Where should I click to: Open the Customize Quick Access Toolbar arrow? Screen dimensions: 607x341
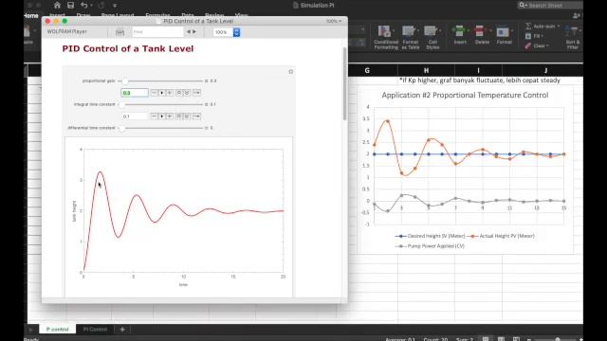point(115,6)
